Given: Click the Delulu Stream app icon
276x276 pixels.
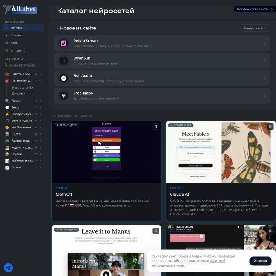Looking at the screenshot, I should coord(63,43).
